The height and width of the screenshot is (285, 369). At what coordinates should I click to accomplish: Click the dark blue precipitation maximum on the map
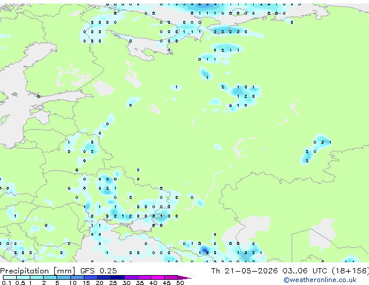click(x=204, y=250)
